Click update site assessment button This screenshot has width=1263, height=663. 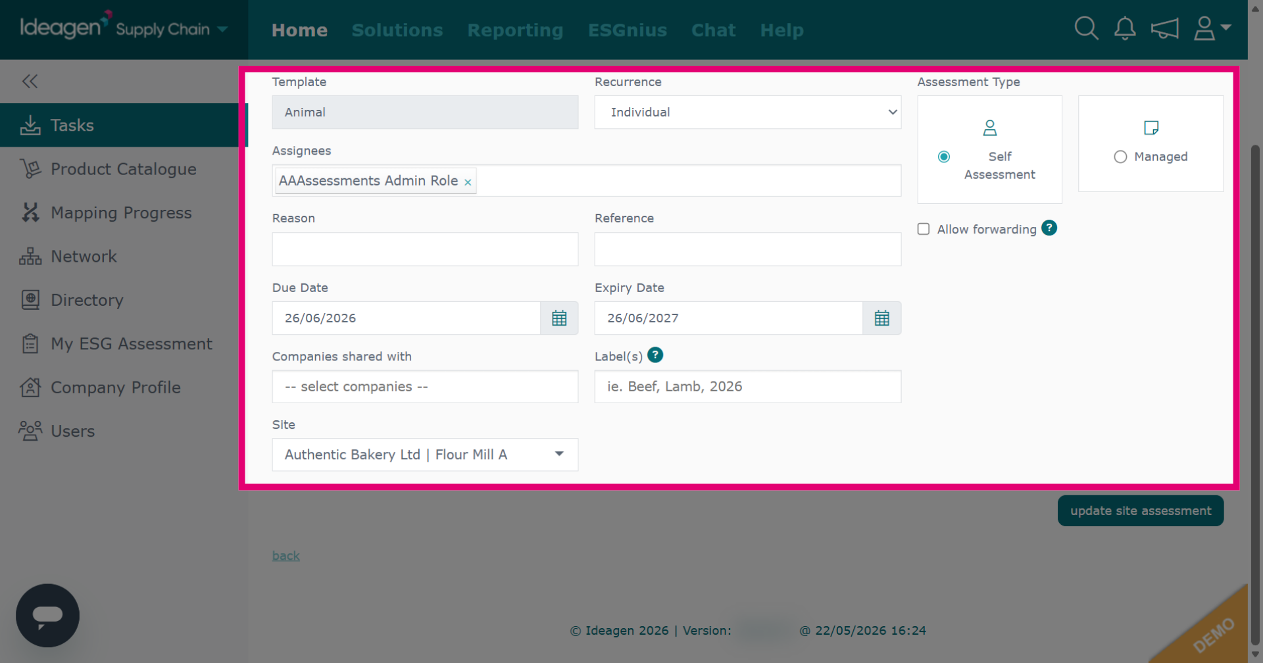1141,511
